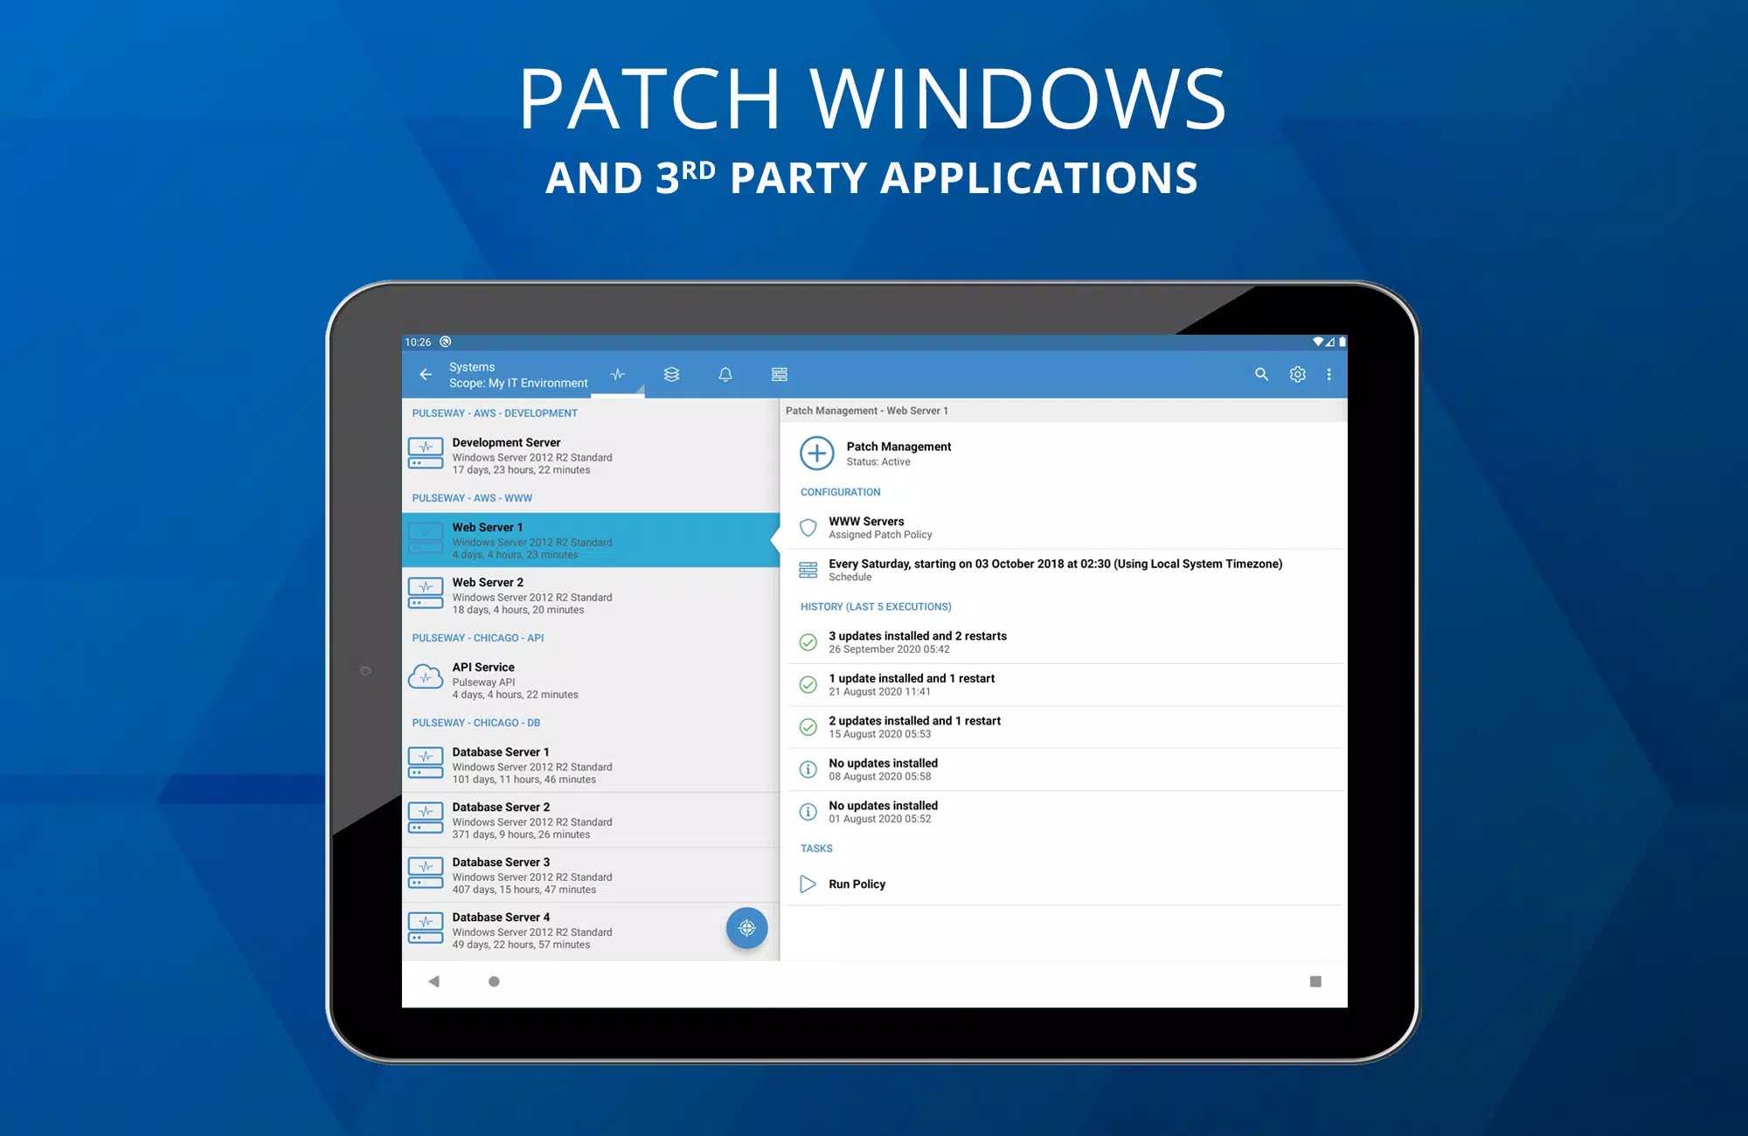
Task: Open Database Server 3 entry
Action: click(x=591, y=875)
